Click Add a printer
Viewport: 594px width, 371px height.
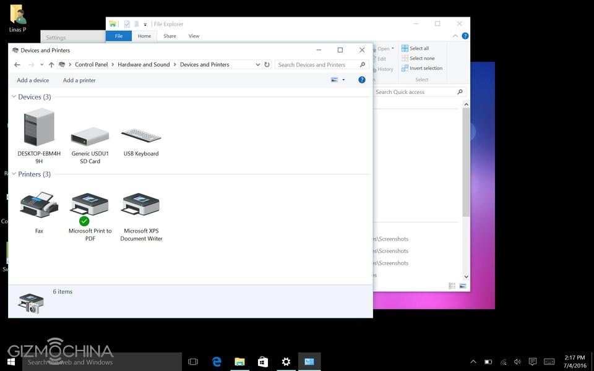click(79, 80)
